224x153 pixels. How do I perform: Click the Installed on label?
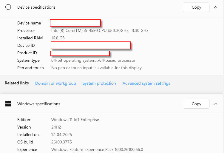pos(28,135)
